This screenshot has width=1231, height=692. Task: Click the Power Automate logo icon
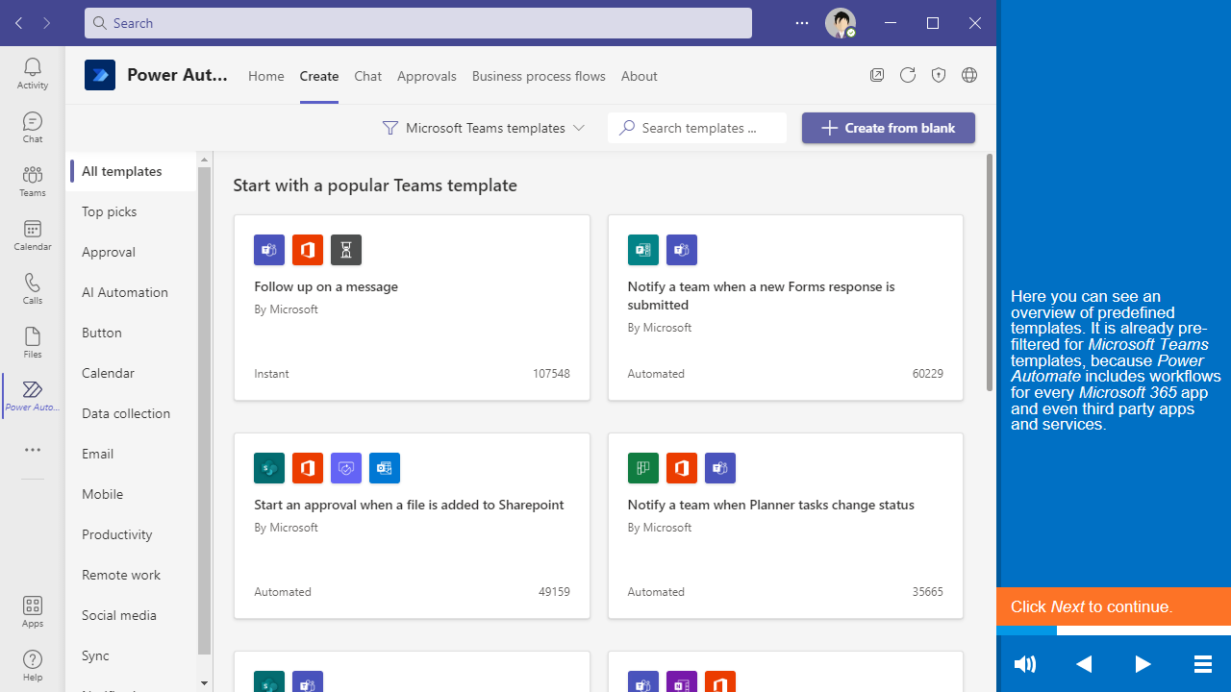pos(100,75)
